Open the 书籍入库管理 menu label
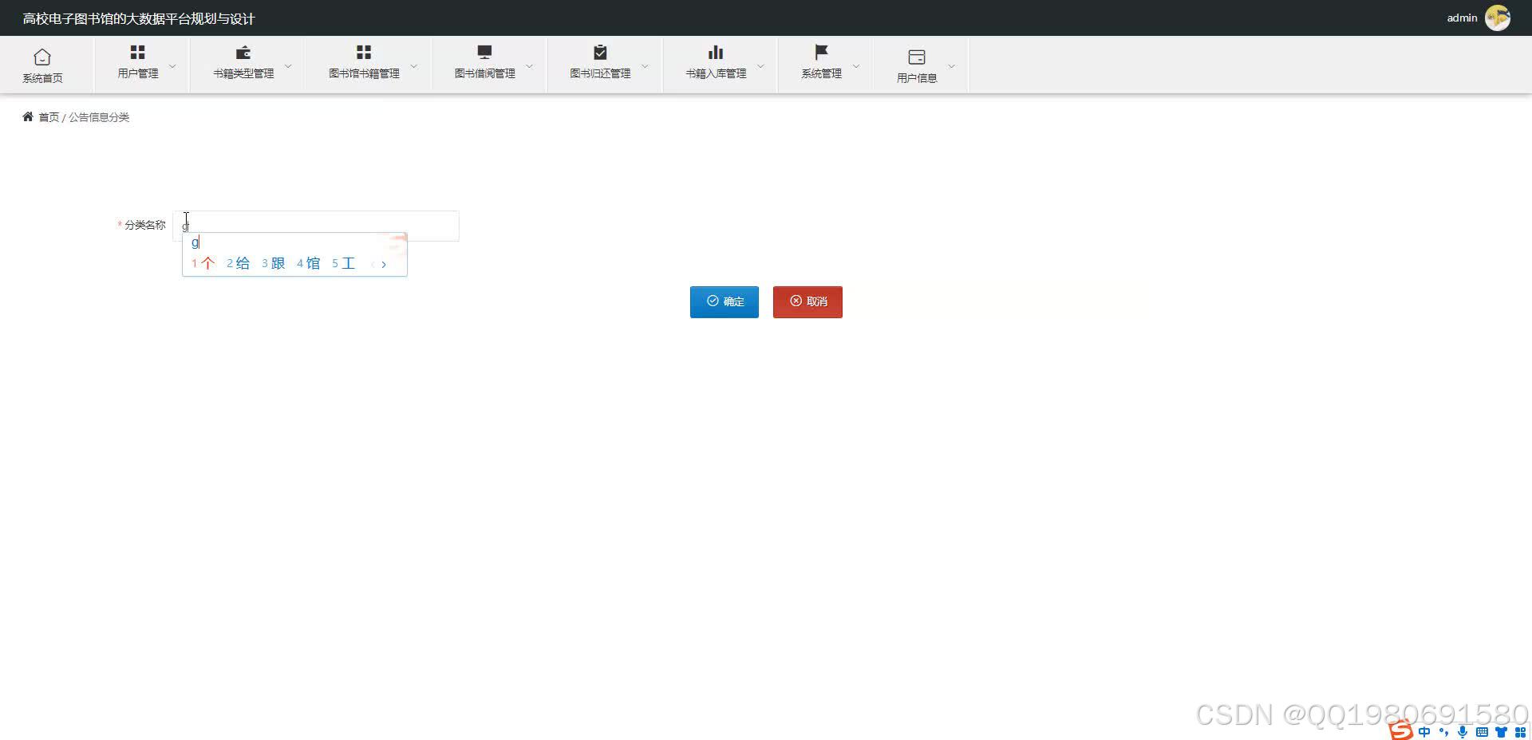Screen dimensions: 1532x740 716,73
